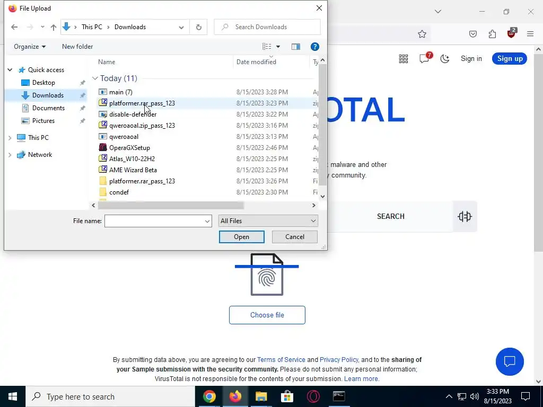Select AME Wizard Beta archive
This screenshot has width=543, height=407.
(133, 170)
